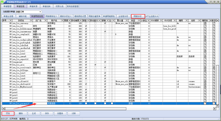
Task: Open the 当前操作单据 销售订单 dropdown
Action: (40, 12)
